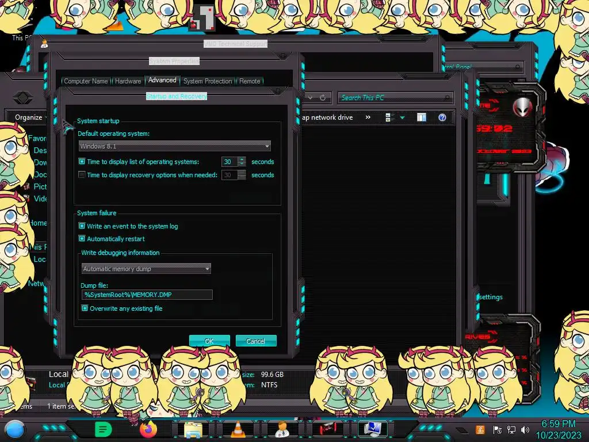Viewport: 589px width, 442px height.
Task: Toggle Overwrite any existing file checkbox
Action: click(85, 308)
